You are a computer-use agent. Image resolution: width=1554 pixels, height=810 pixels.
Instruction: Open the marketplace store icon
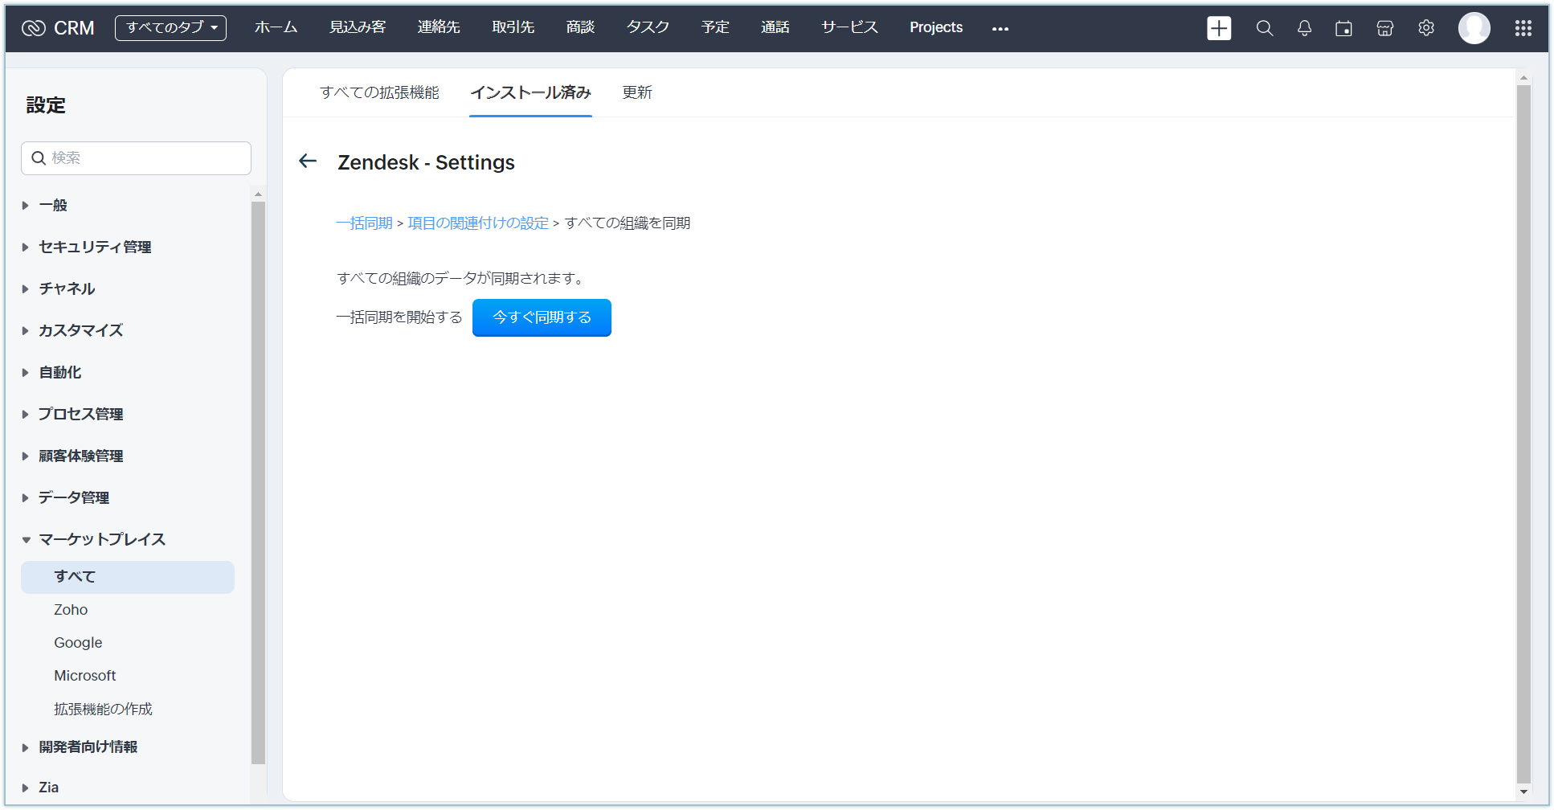click(1384, 28)
